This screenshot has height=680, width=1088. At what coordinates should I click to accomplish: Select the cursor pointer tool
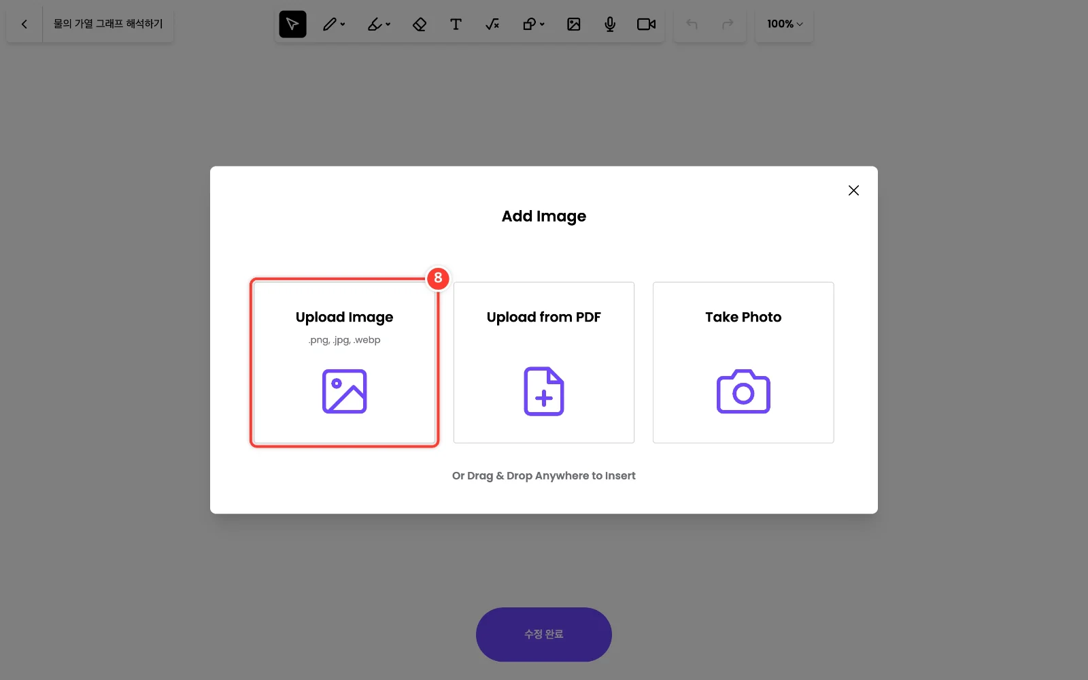pos(292,24)
